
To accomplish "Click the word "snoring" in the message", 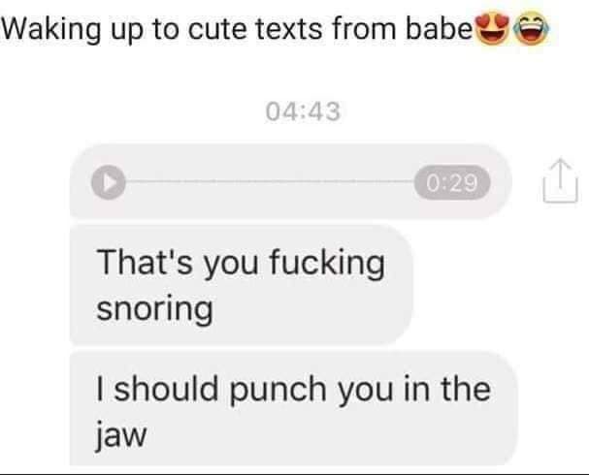I will coord(154,309).
